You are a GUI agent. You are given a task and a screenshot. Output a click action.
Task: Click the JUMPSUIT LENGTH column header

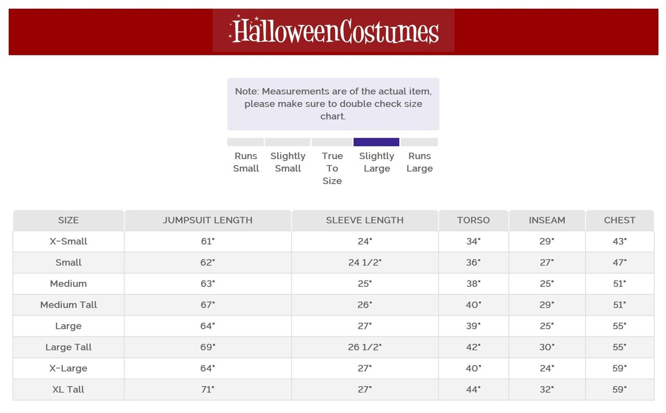pyautogui.click(x=208, y=220)
